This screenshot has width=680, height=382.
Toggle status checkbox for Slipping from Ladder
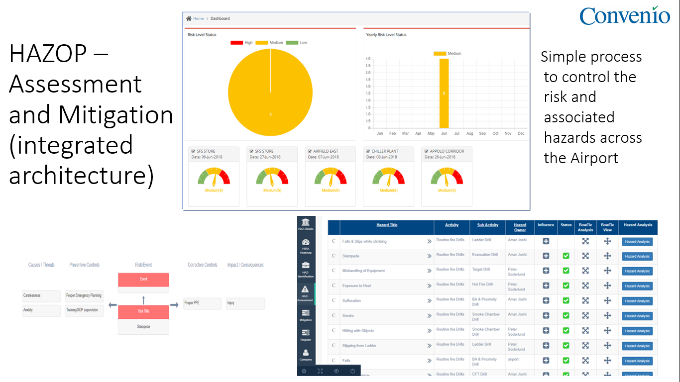[x=566, y=346]
